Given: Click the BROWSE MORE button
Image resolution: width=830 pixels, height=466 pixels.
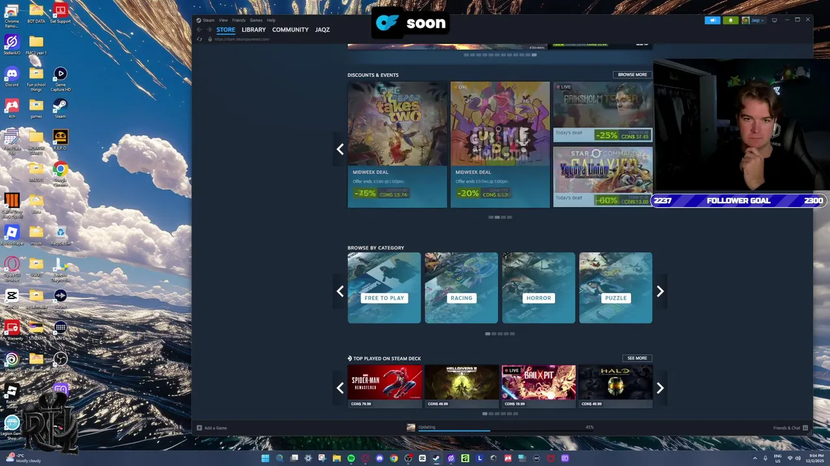Looking at the screenshot, I should 632,74.
